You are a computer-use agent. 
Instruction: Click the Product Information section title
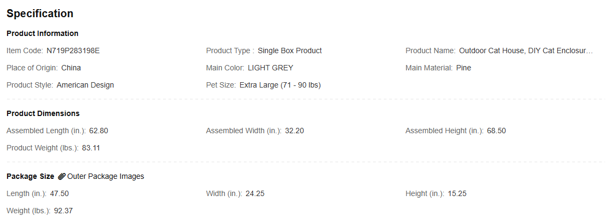pyautogui.click(x=43, y=33)
